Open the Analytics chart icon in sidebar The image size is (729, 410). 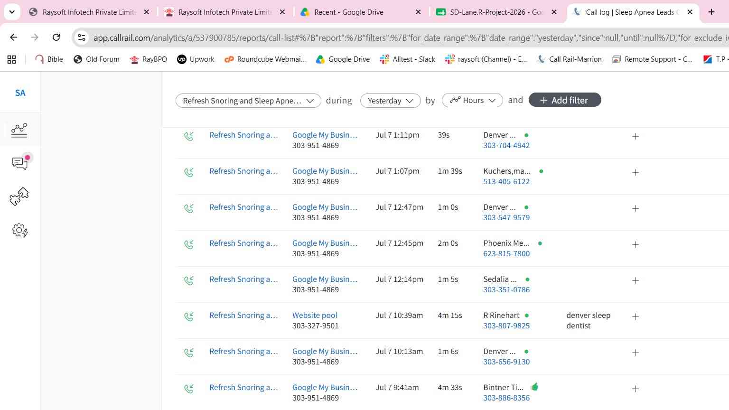click(x=19, y=130)
